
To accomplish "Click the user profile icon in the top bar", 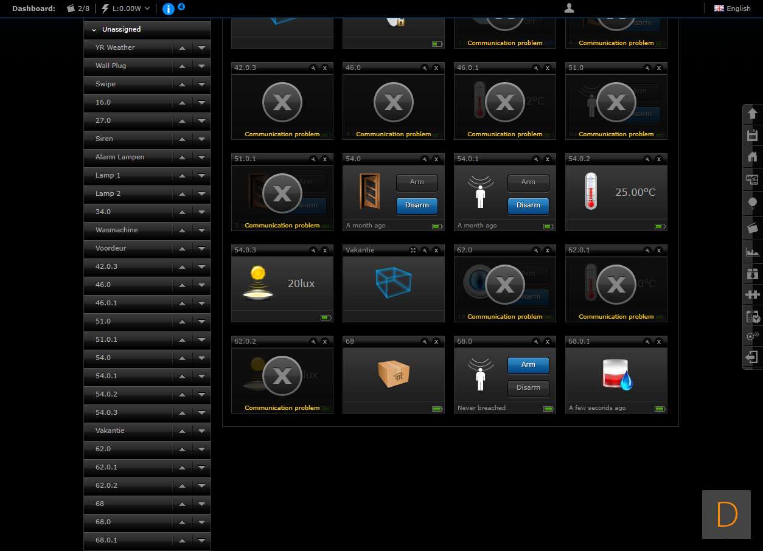I will tap(569, 8).
